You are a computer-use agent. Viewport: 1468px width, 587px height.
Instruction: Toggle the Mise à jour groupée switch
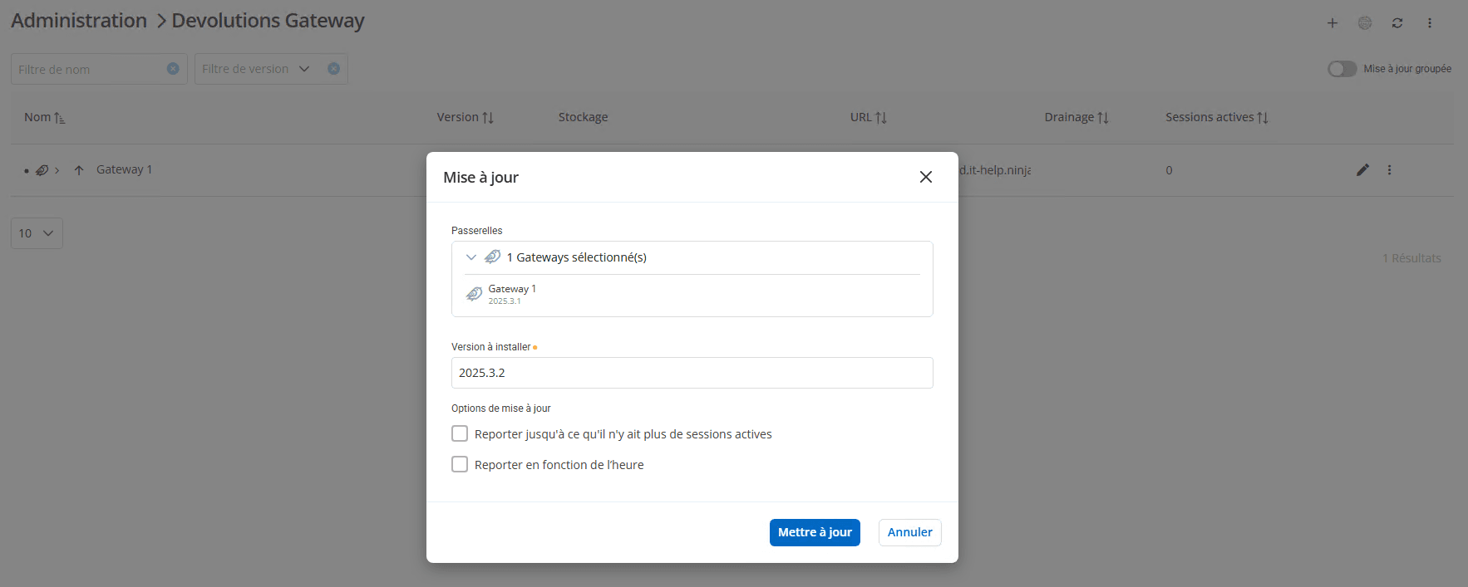pos(1341,69)
